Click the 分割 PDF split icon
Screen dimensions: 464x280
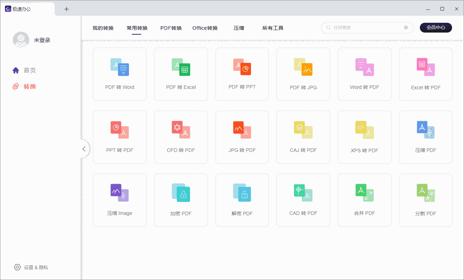pyautogui.click(x=425, y=193)
